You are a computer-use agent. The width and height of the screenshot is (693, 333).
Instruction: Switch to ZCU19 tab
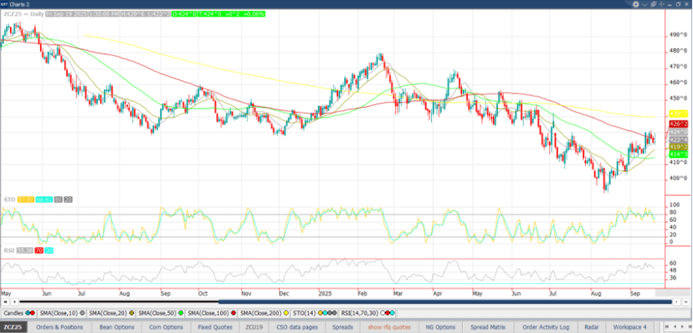click(x=254, y=327)
